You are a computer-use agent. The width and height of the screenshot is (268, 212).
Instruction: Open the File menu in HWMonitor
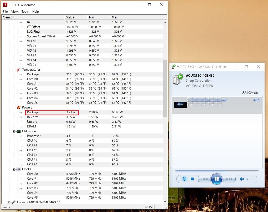[5, 12]
